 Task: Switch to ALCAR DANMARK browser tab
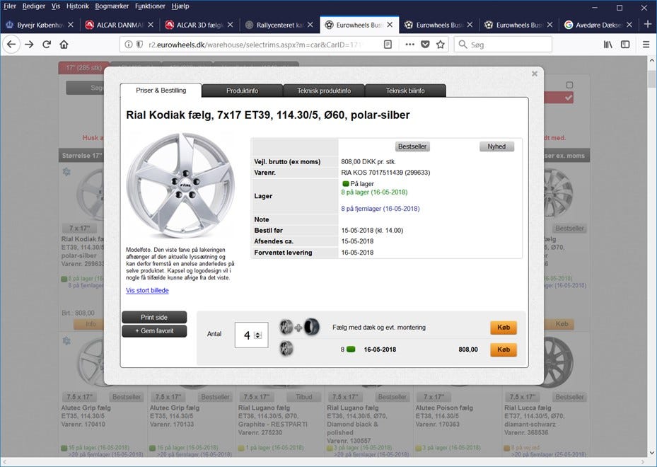point(120,25)
